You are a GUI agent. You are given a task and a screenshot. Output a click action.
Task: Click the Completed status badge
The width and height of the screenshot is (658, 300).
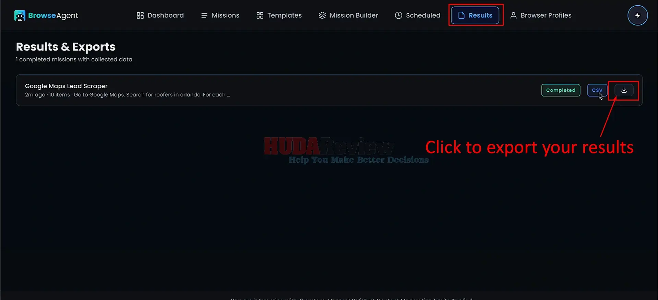click(x=561, y=90)
